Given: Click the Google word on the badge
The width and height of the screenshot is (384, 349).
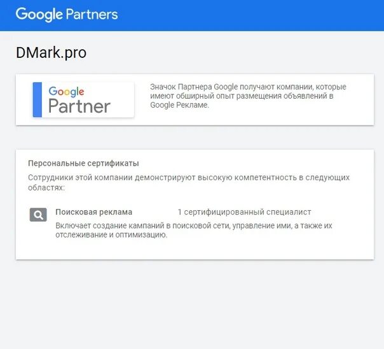Looking at the screenshot, I should (66, 92).
